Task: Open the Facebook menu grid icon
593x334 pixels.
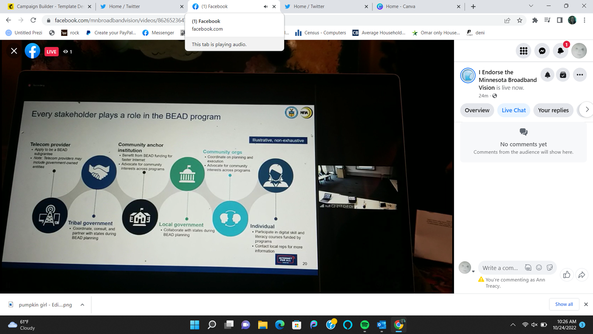Action: [x=524, y=51]
